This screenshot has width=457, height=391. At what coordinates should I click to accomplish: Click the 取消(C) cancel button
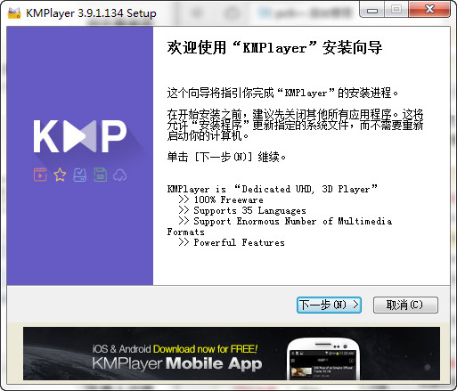coord(405,305)
